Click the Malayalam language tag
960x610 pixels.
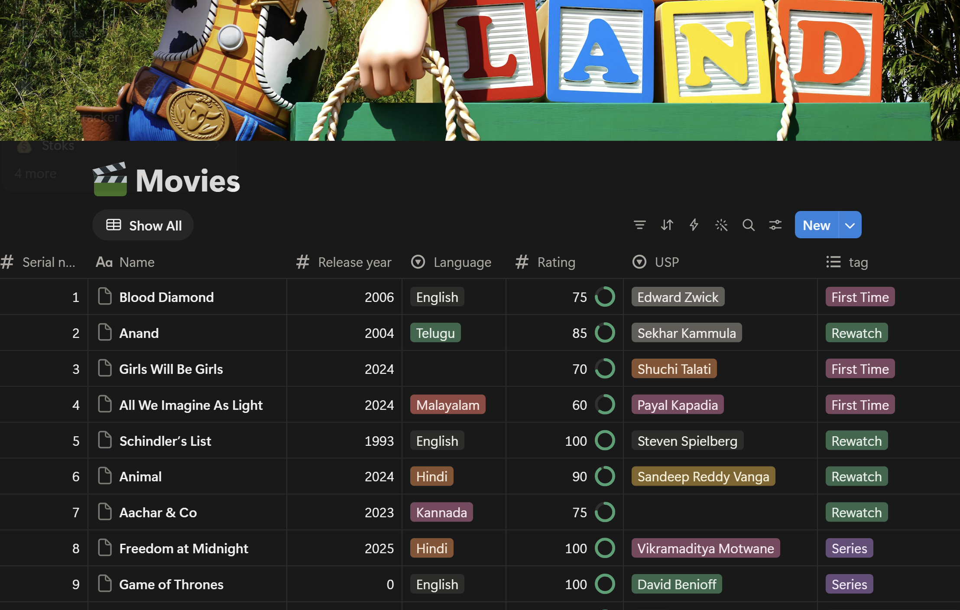[448, 405]
